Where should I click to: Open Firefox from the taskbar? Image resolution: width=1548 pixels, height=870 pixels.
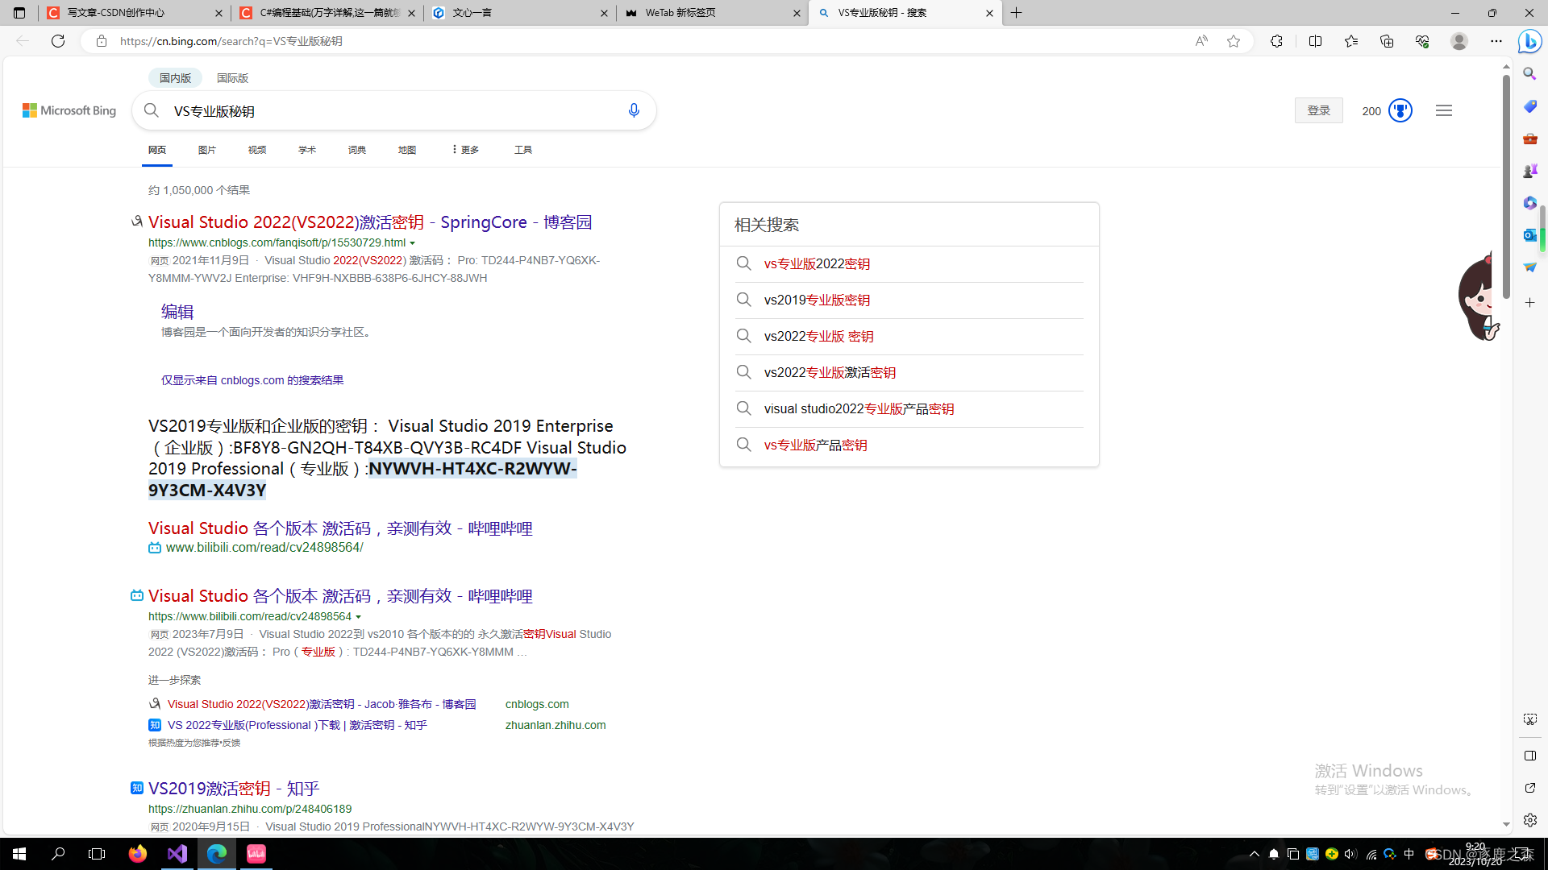138,853
